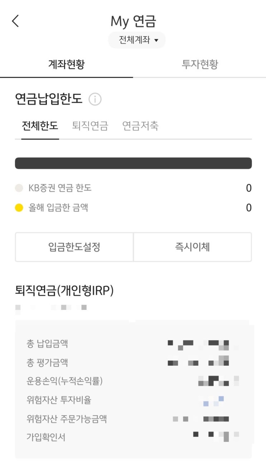Tap the 즉시이체 button
This screenshot has height=462, width=266.
[193, 247]
